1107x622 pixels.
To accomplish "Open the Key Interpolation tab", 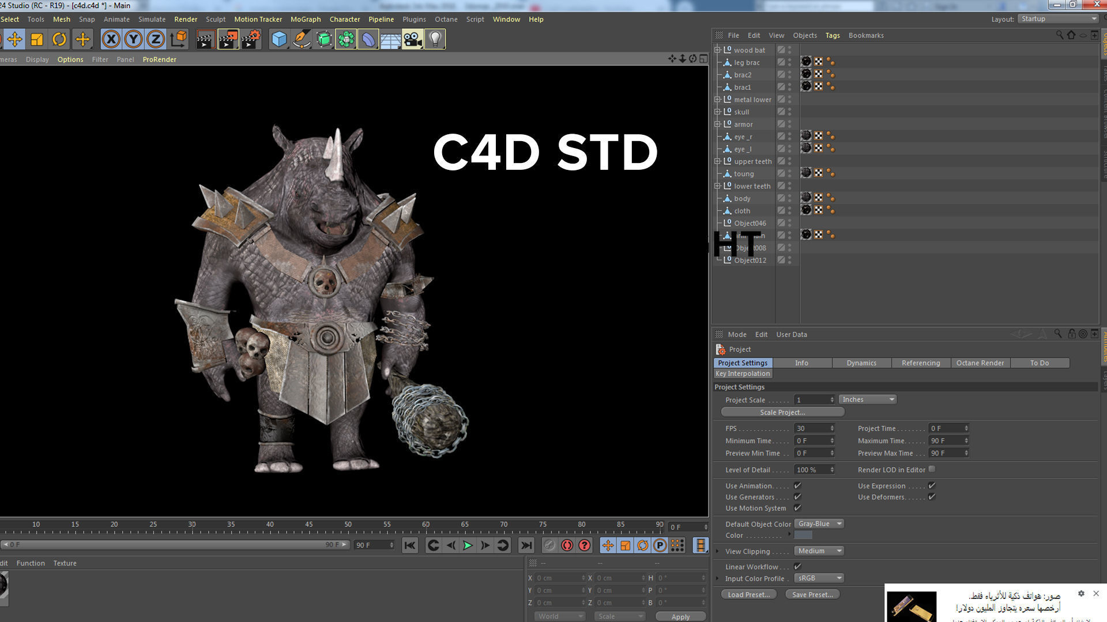I will click(743, 373).
